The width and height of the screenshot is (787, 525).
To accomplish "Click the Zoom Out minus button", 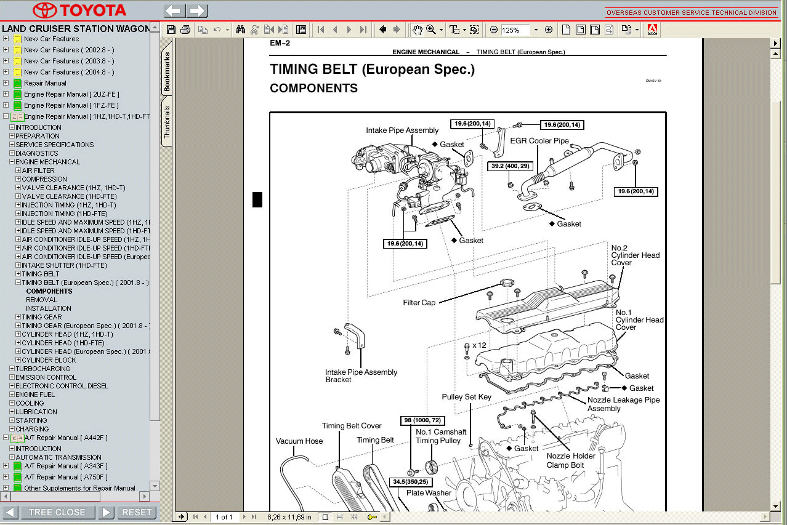I will [494, 30].
